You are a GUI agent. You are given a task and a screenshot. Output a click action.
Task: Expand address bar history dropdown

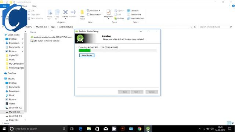pos(191,27)
